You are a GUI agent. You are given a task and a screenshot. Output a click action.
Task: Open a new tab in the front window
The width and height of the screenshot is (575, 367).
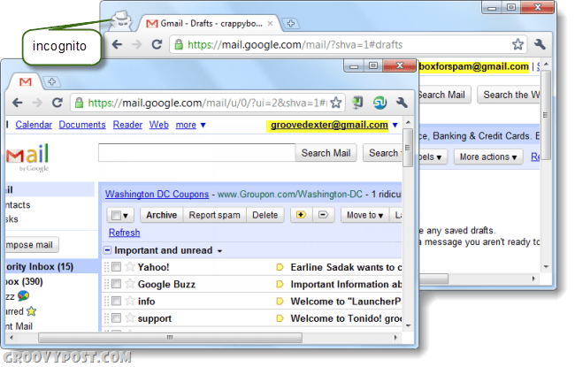(51, 81)
